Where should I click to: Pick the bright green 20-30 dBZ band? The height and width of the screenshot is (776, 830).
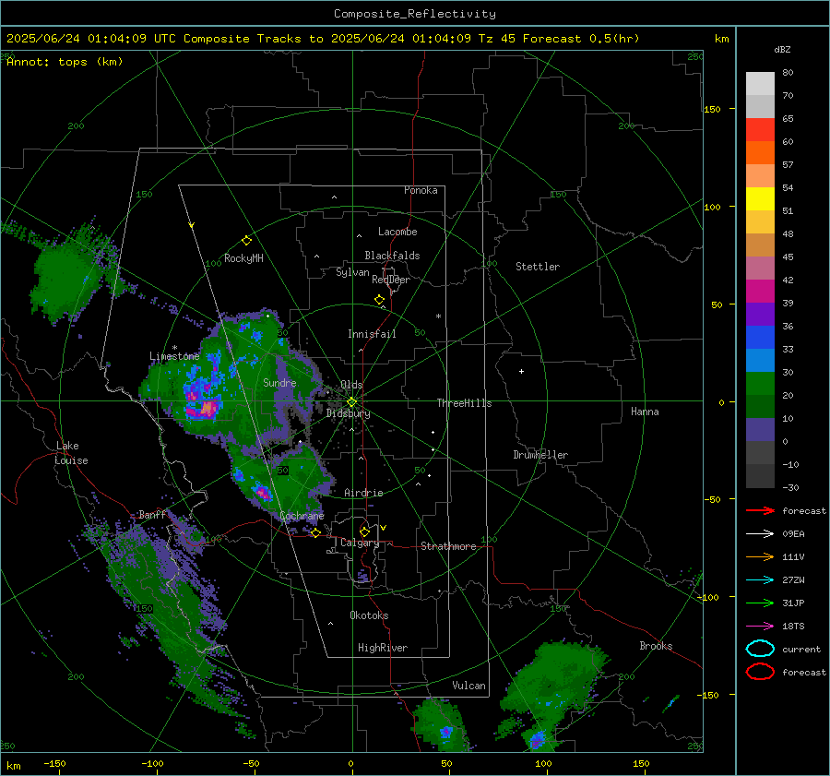760,384
